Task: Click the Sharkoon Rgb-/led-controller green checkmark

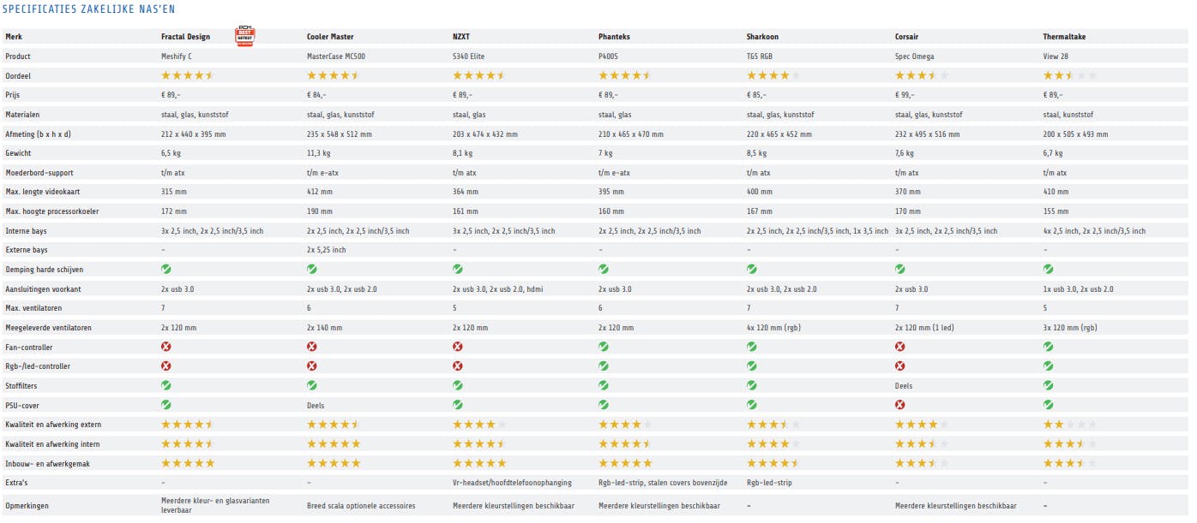Action: 752,366
